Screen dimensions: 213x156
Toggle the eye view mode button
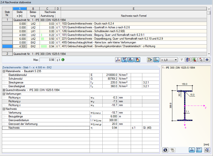[x=207, y=60]
